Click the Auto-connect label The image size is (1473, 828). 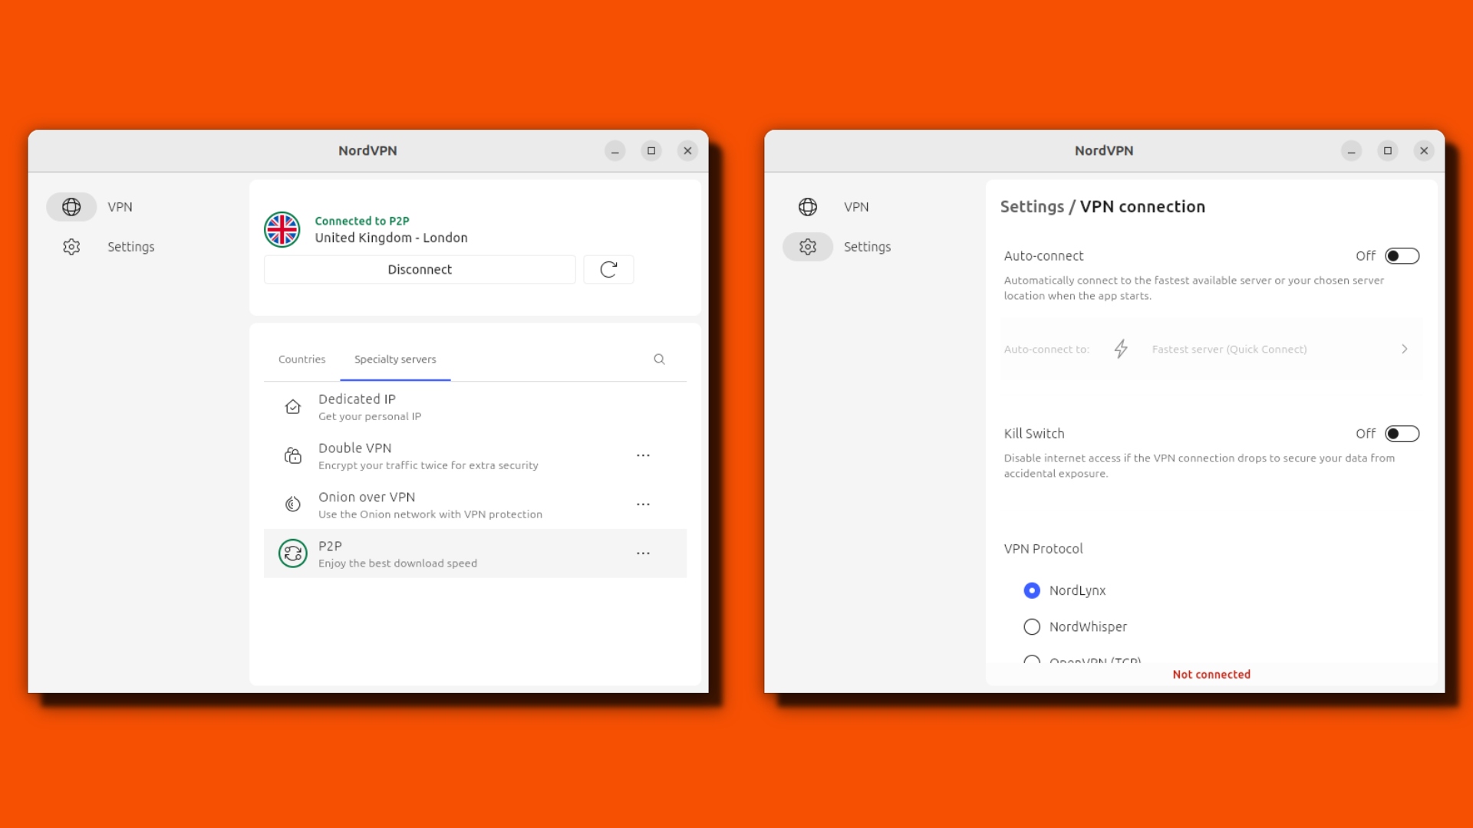[1043, 256]
